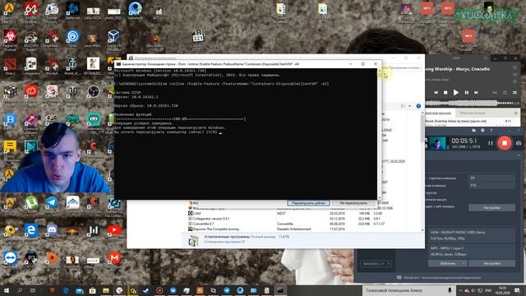Pause playback in AIMP
Viewport: 526px width, 296px height.
467,92
